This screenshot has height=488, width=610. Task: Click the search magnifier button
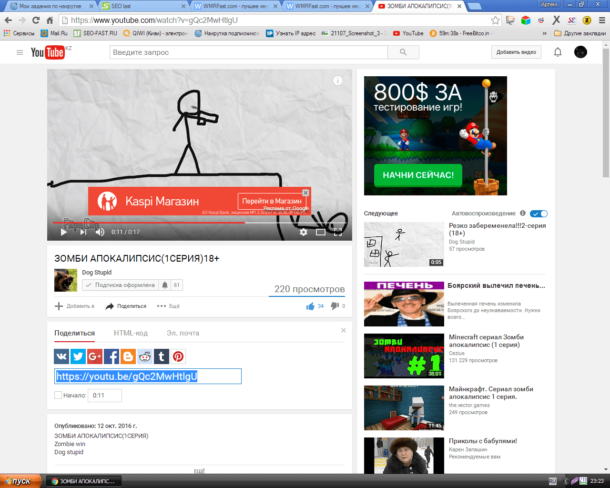(403, 52)
